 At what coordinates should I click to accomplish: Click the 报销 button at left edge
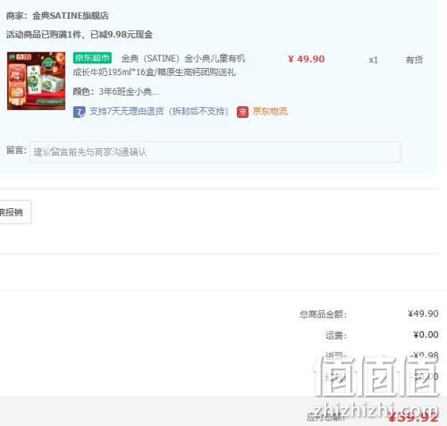point(13,212)
